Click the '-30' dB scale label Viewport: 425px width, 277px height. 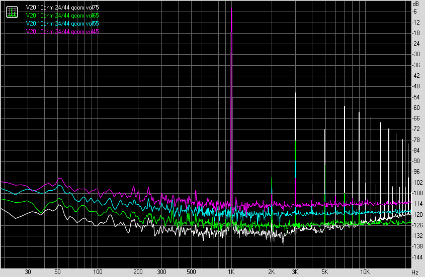pos(416,54)
